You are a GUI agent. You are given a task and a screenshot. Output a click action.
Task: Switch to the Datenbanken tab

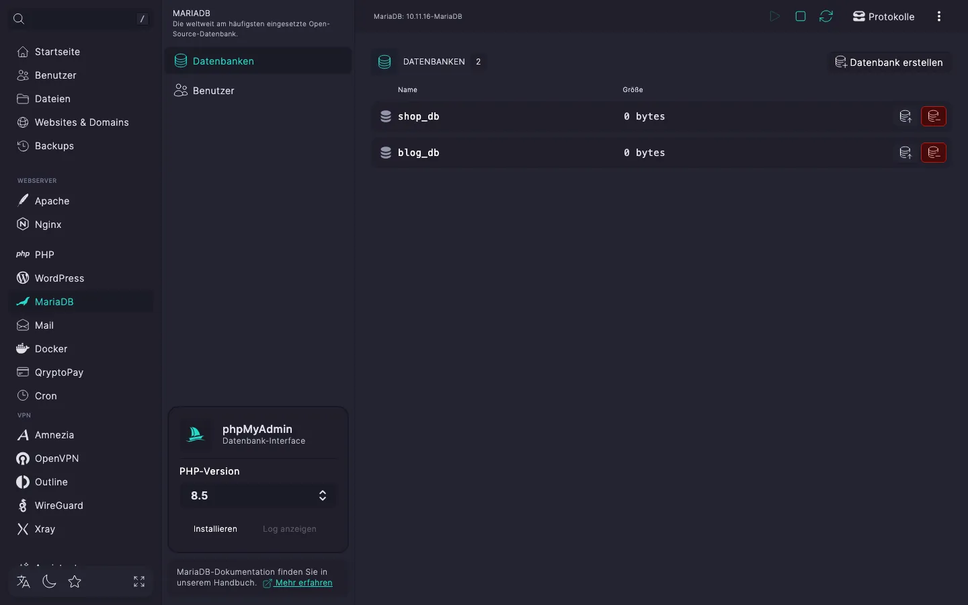click(x=258, y=61)
